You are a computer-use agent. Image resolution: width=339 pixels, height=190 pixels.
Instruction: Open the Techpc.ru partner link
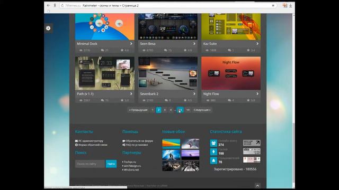point(129,162)
